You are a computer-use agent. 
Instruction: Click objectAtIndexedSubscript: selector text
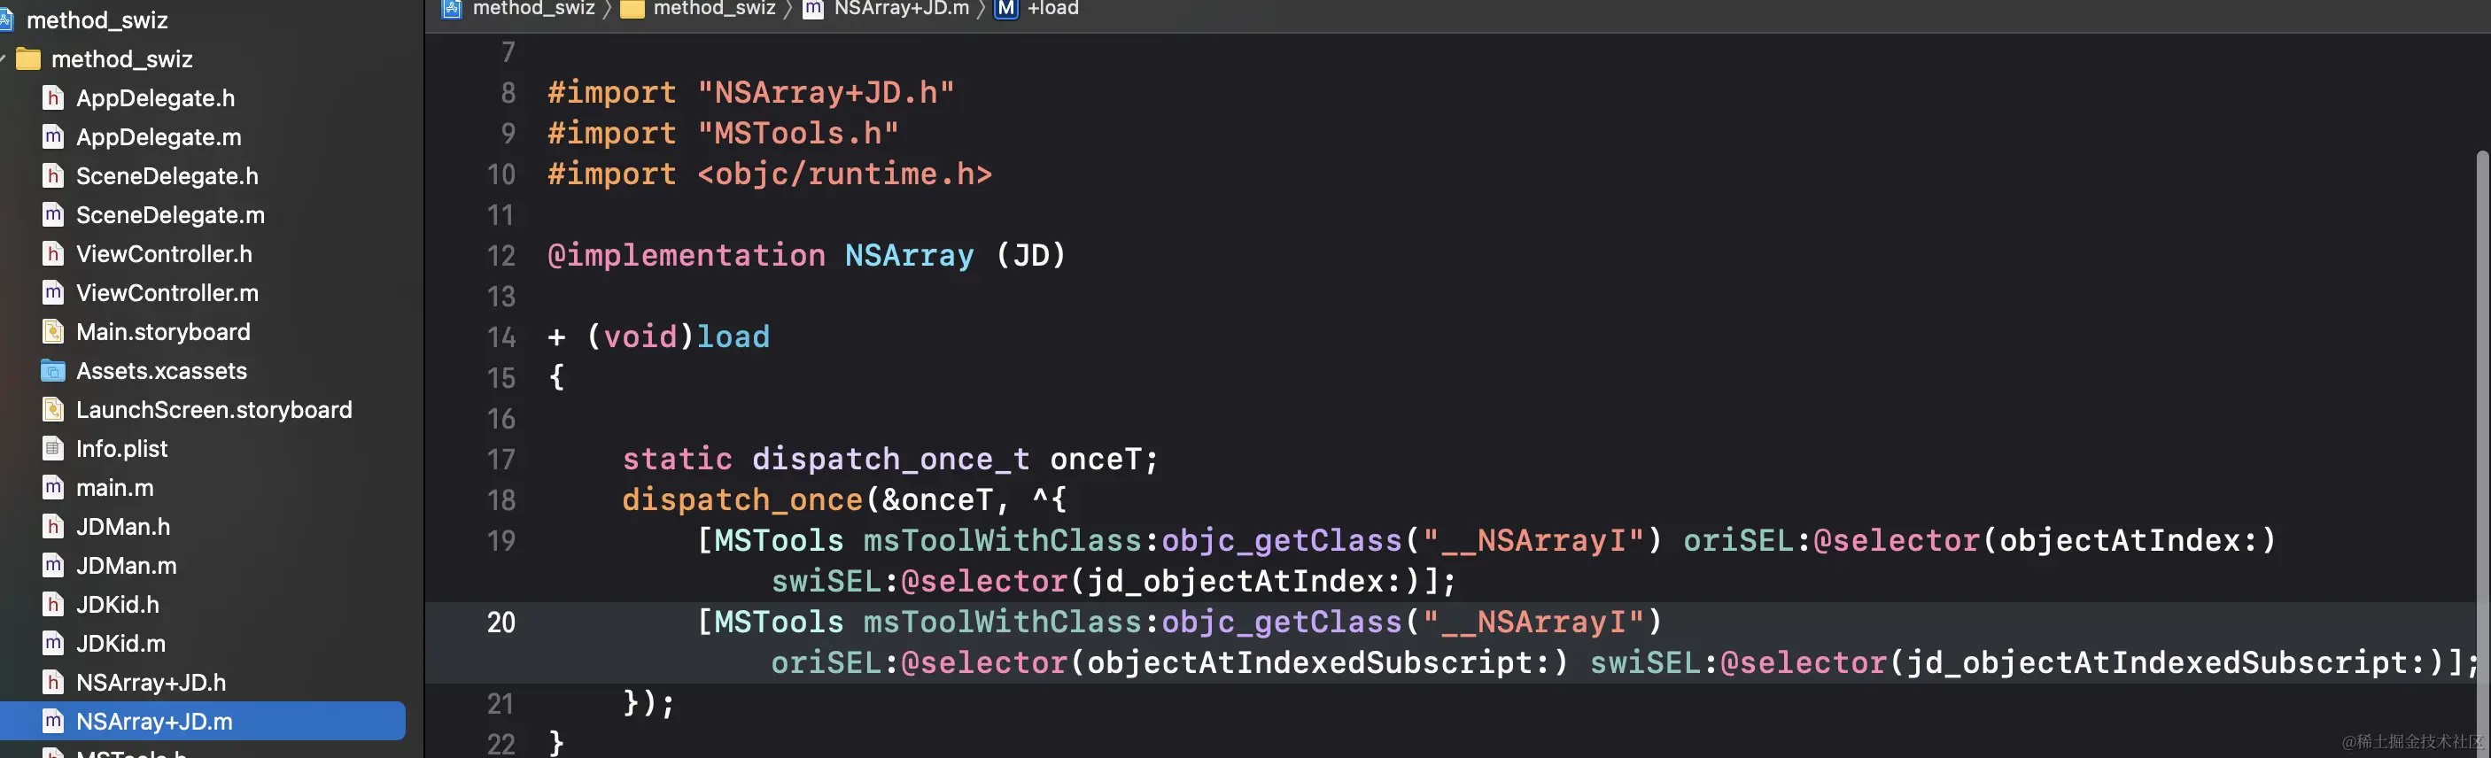1319,662
